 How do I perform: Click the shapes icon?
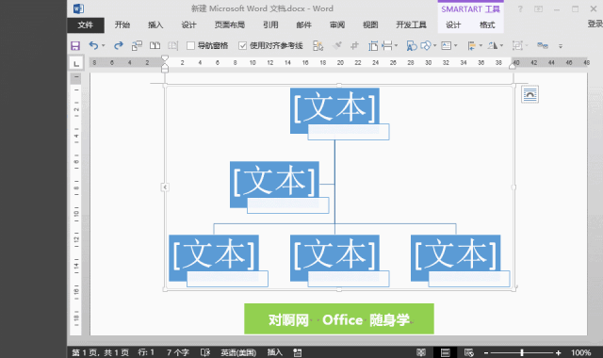426,46
